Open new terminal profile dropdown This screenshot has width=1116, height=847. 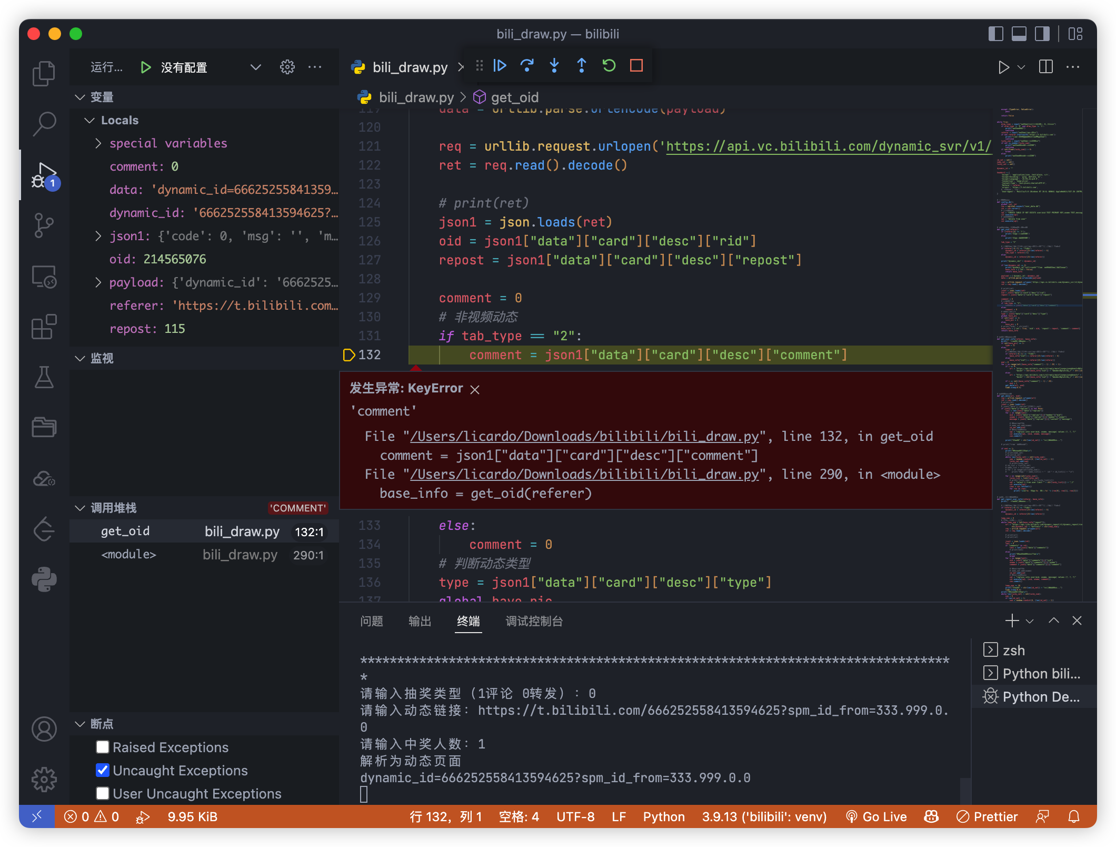1030,621
